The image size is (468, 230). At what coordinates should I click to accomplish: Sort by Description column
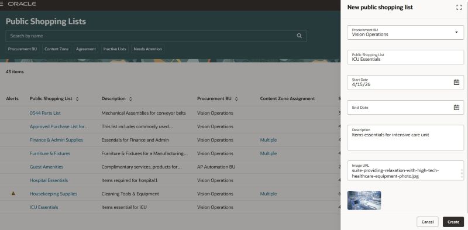[x=130, y=99]
